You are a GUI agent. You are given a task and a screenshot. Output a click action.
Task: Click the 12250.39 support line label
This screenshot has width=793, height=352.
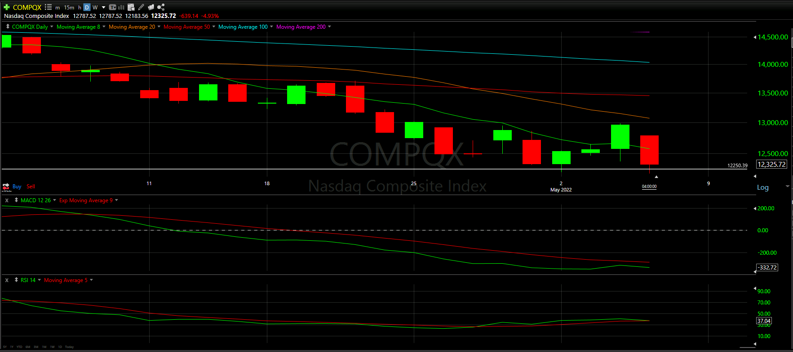pyautogui.click(x=737, y=165)
